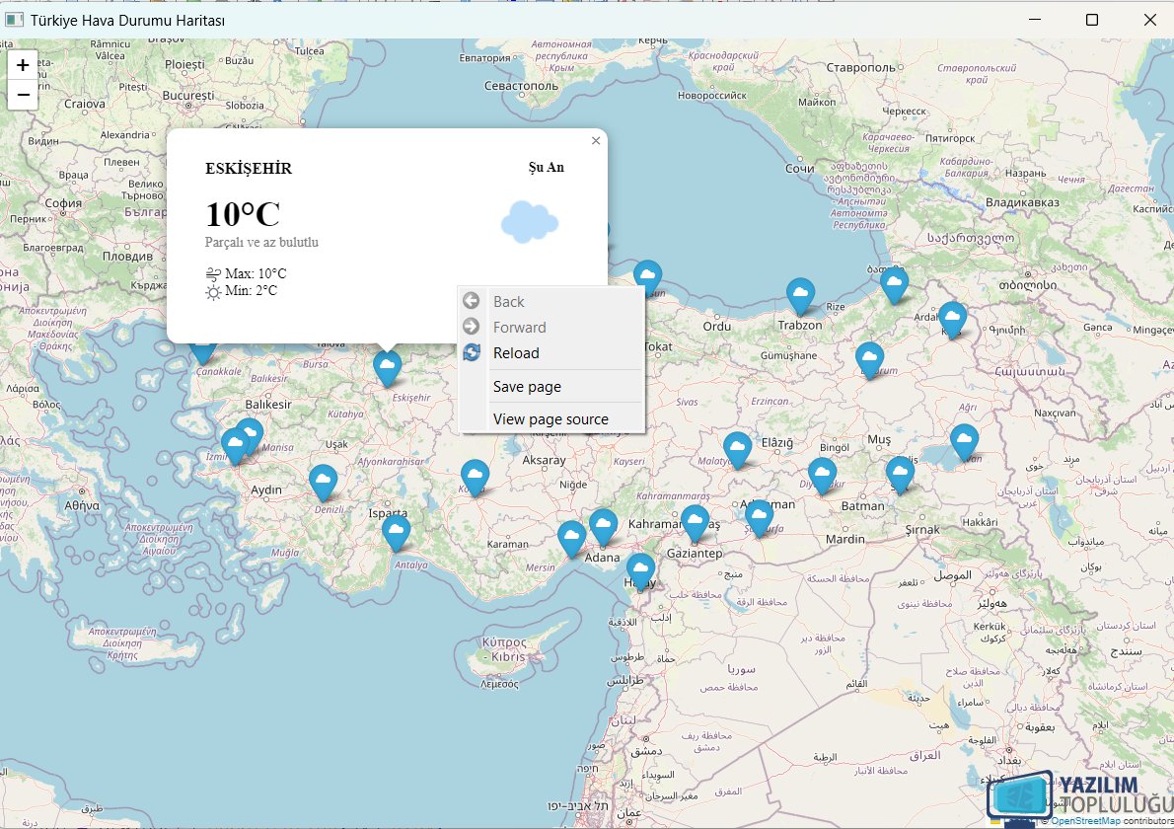Image resolution: width=1174 pixels, height=829 pixels.
Task: Click the Eskişehir weather marker
Action: pos(387,368)
